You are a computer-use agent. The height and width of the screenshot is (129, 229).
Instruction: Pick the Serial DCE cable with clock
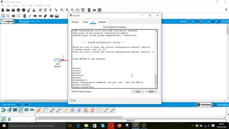[x=86, y=110]
